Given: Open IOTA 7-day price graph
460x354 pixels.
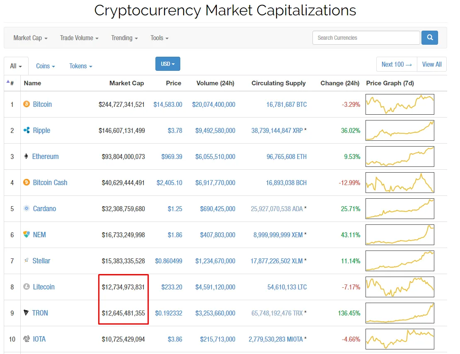Looking at the screenshot, I should (399, 339).
